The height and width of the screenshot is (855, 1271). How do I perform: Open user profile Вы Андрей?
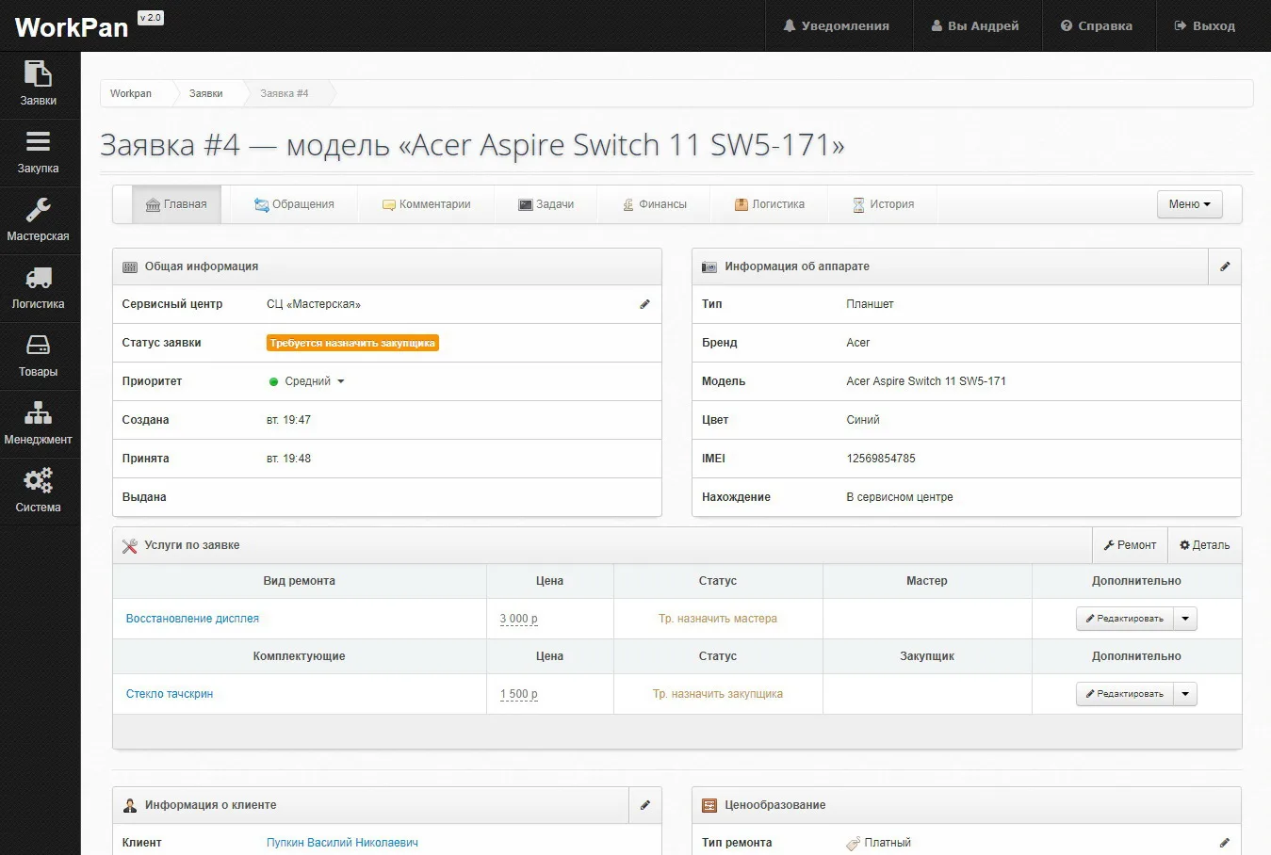coord(976,25)
